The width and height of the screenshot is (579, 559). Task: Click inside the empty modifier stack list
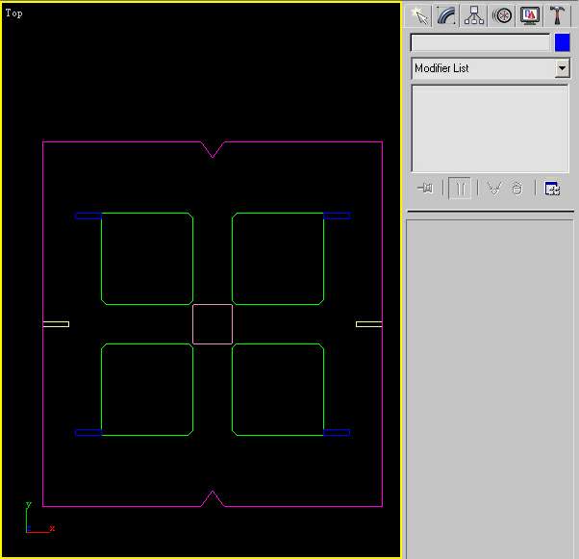tap(490, 129)
